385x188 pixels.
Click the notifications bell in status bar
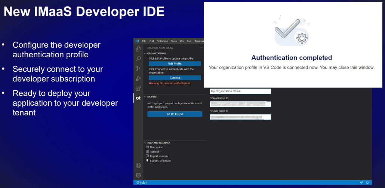click(367, 182)
